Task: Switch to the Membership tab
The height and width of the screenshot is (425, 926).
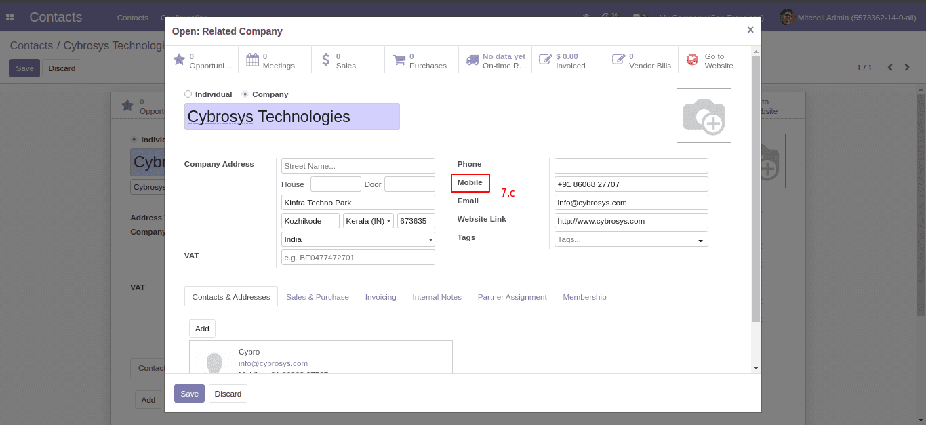Action: pos(584,297)
